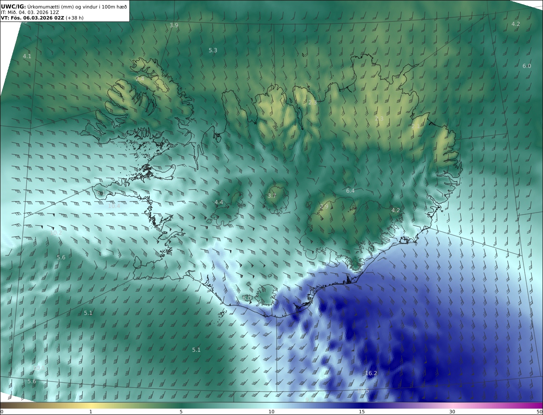Click the IT: Mið. 04. 03. 2026 12Z line
Screen dimensions: 543x415
tap(30, 12)
